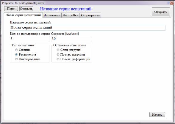Switch to the Испытание tab
This screenshot has height=124, width=175.
[x=52, y=15]
